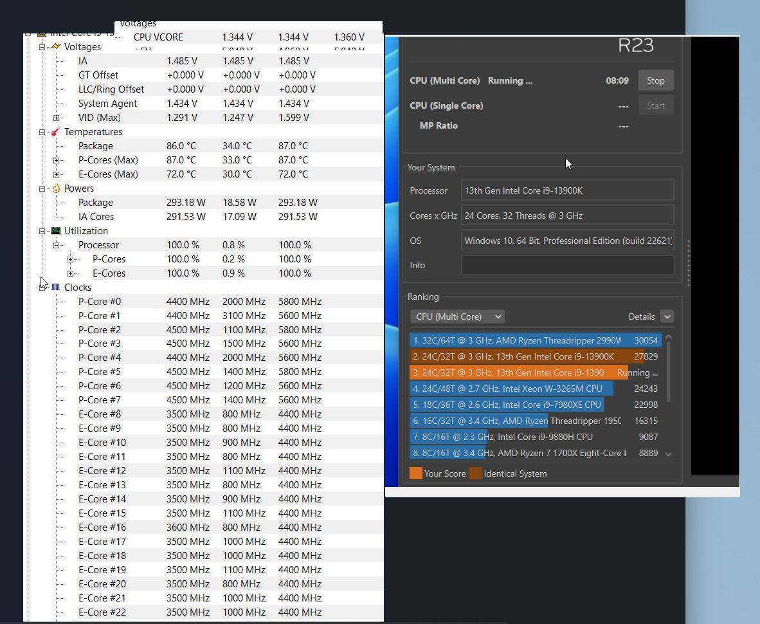The height and width of the screenshot is (624, 760).
Task: Expand the P-Cores (Max) temperature node
Action: (x=56, y=160)
